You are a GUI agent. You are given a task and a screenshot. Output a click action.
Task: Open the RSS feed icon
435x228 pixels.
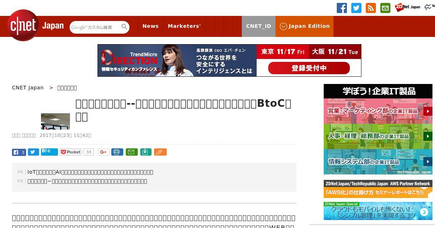click(371, 8)
